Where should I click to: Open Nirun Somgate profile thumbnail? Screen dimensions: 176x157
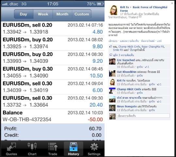click(112, 108)
